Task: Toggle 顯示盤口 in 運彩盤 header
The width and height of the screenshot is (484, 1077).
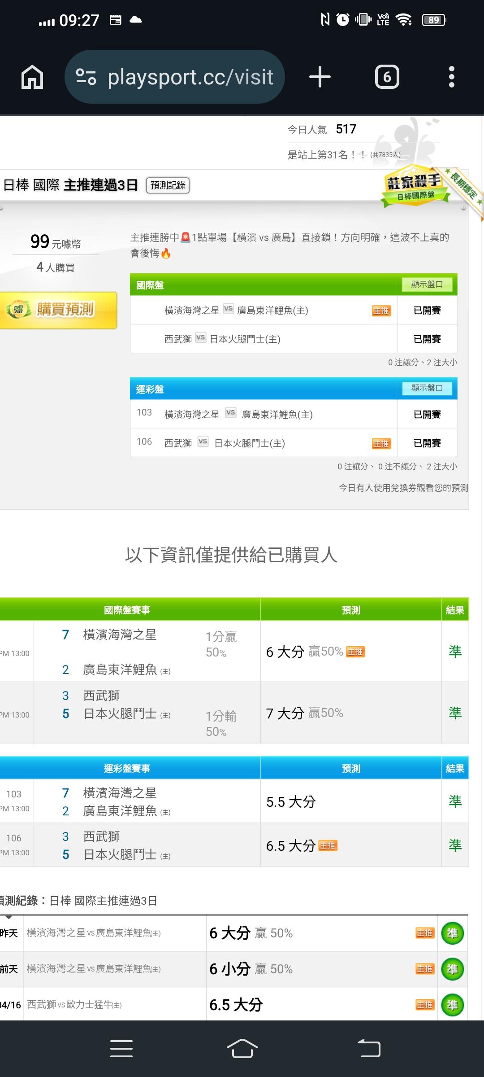Action: [x=427, y=388]
